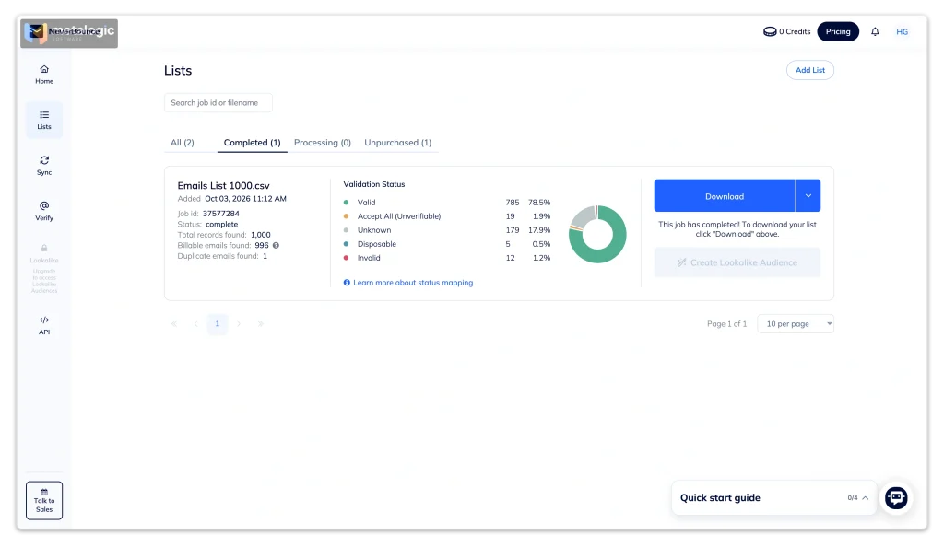944x547 pixels.
Task: Expand the Quick start guide panel
Action: pyautogui.click(x=773, y=497)
